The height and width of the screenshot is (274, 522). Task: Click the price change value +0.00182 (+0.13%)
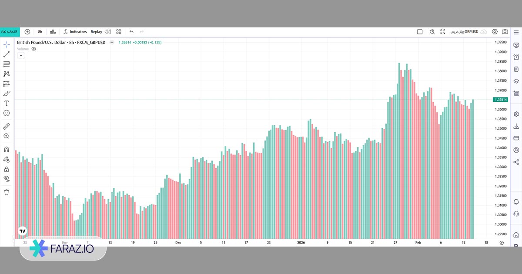[x=147, y=42]
